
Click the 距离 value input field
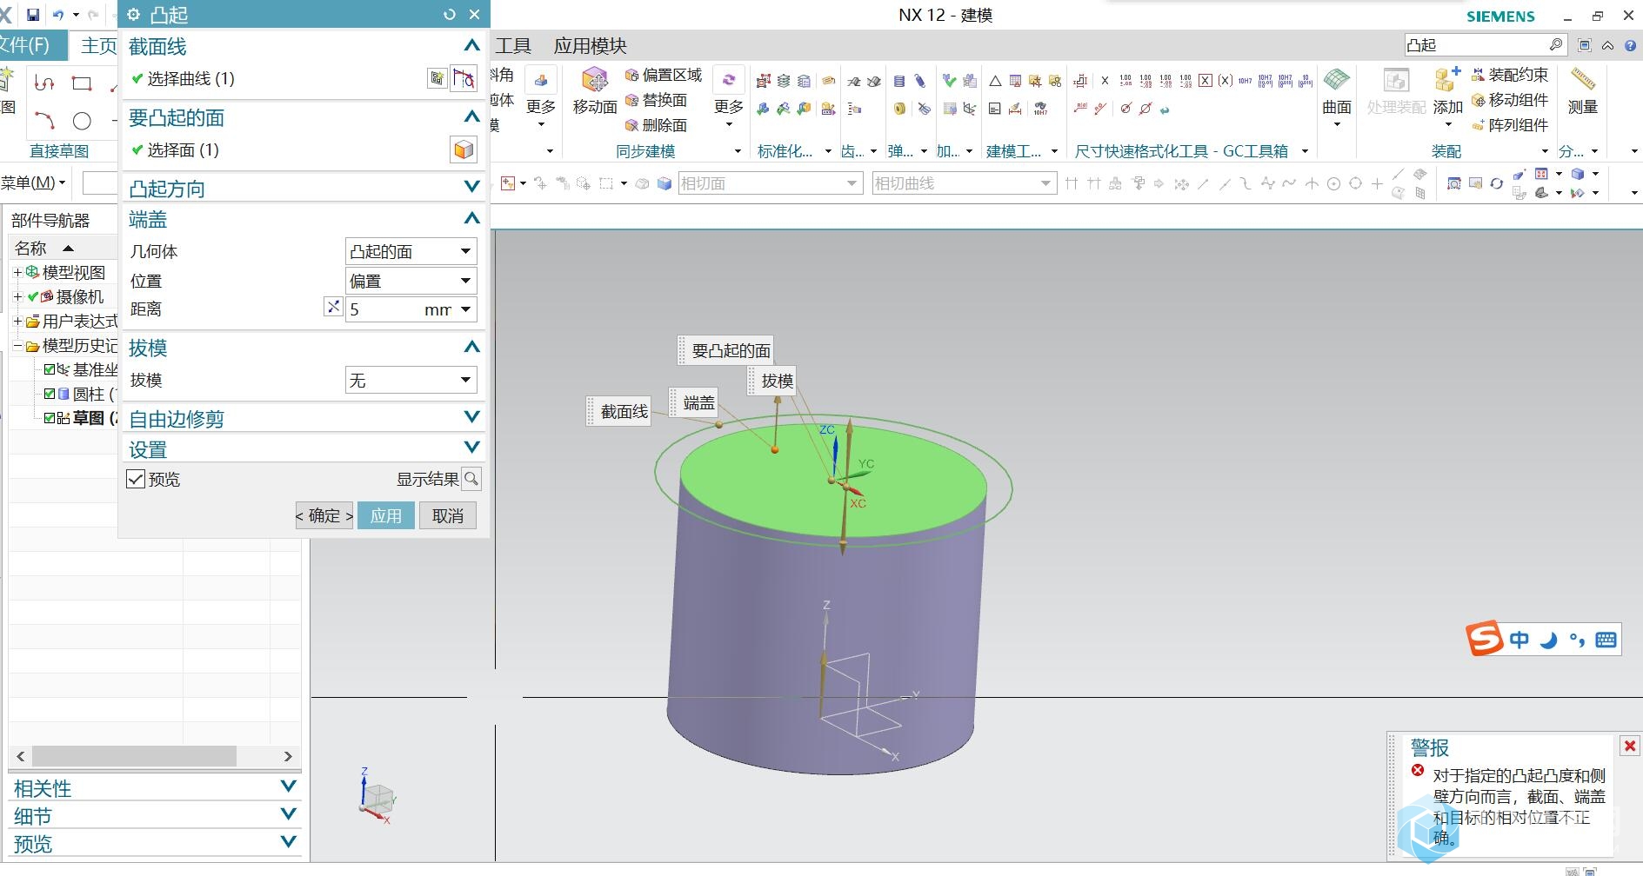384,309
